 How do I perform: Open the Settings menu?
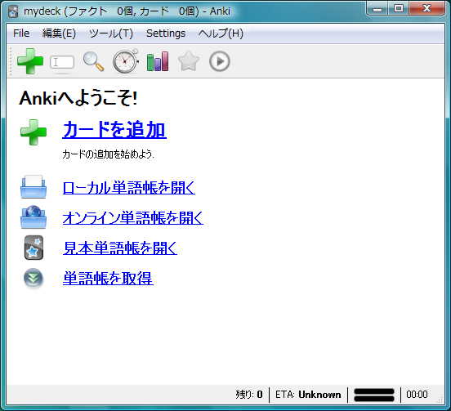point(166,34)
